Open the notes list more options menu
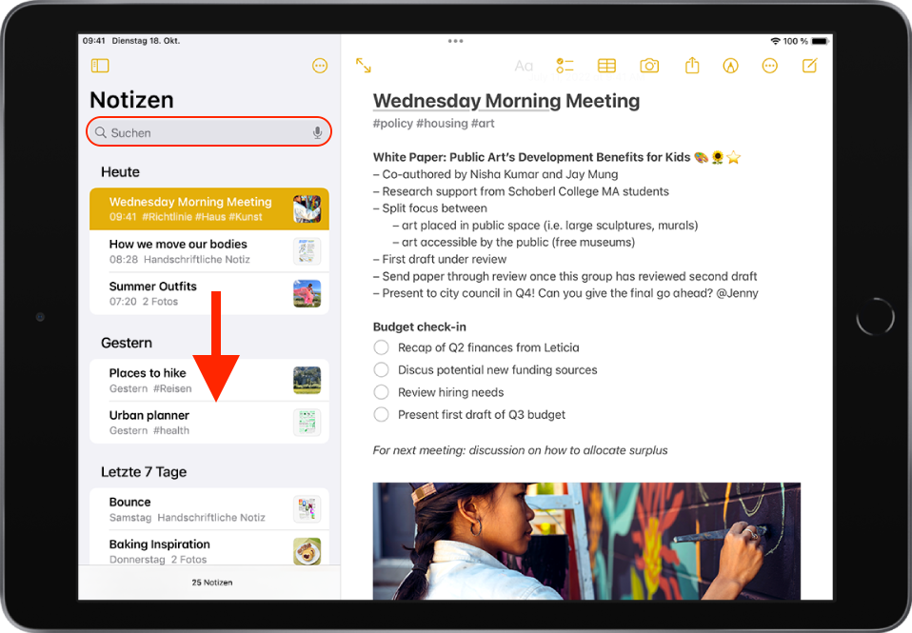 point(320,66)
